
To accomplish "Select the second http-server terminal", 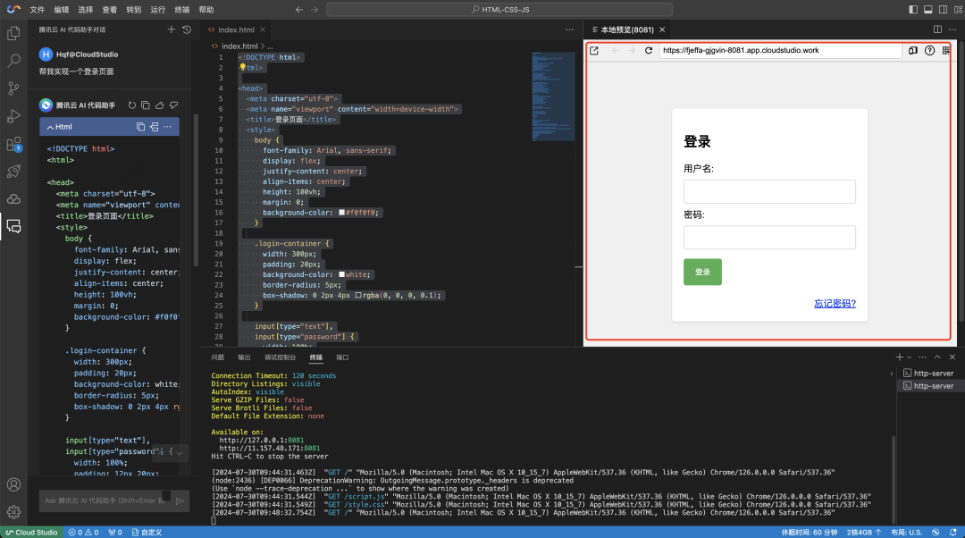I will [x=928, y=386].
